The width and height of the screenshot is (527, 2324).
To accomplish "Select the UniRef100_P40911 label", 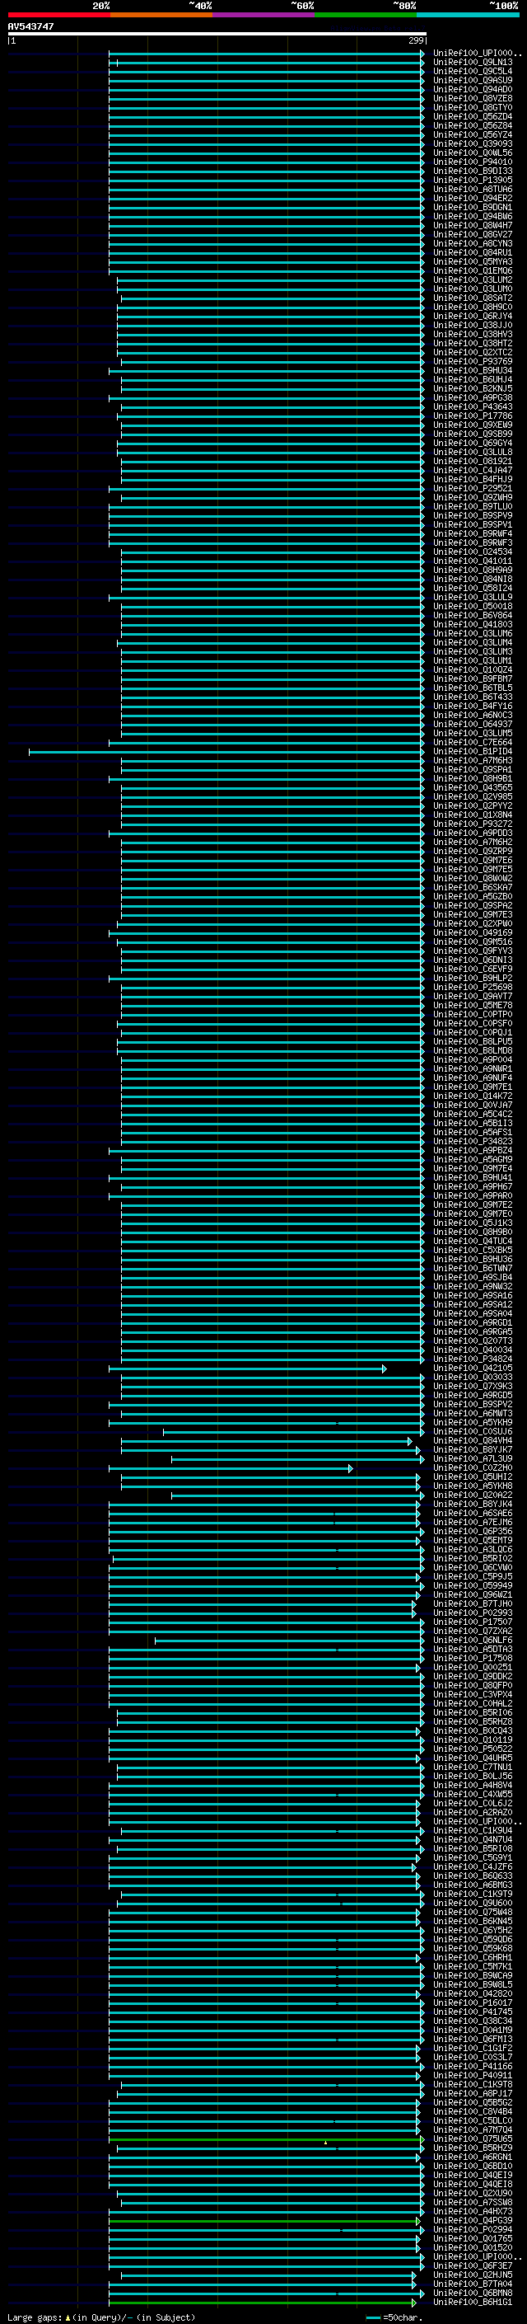I will click(473, 2075).
